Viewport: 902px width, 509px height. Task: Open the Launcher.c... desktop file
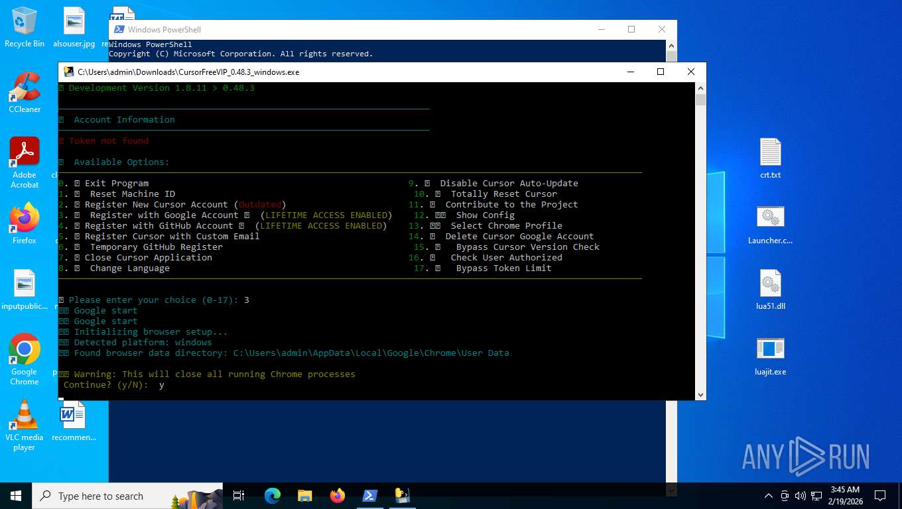click(770, 224)
